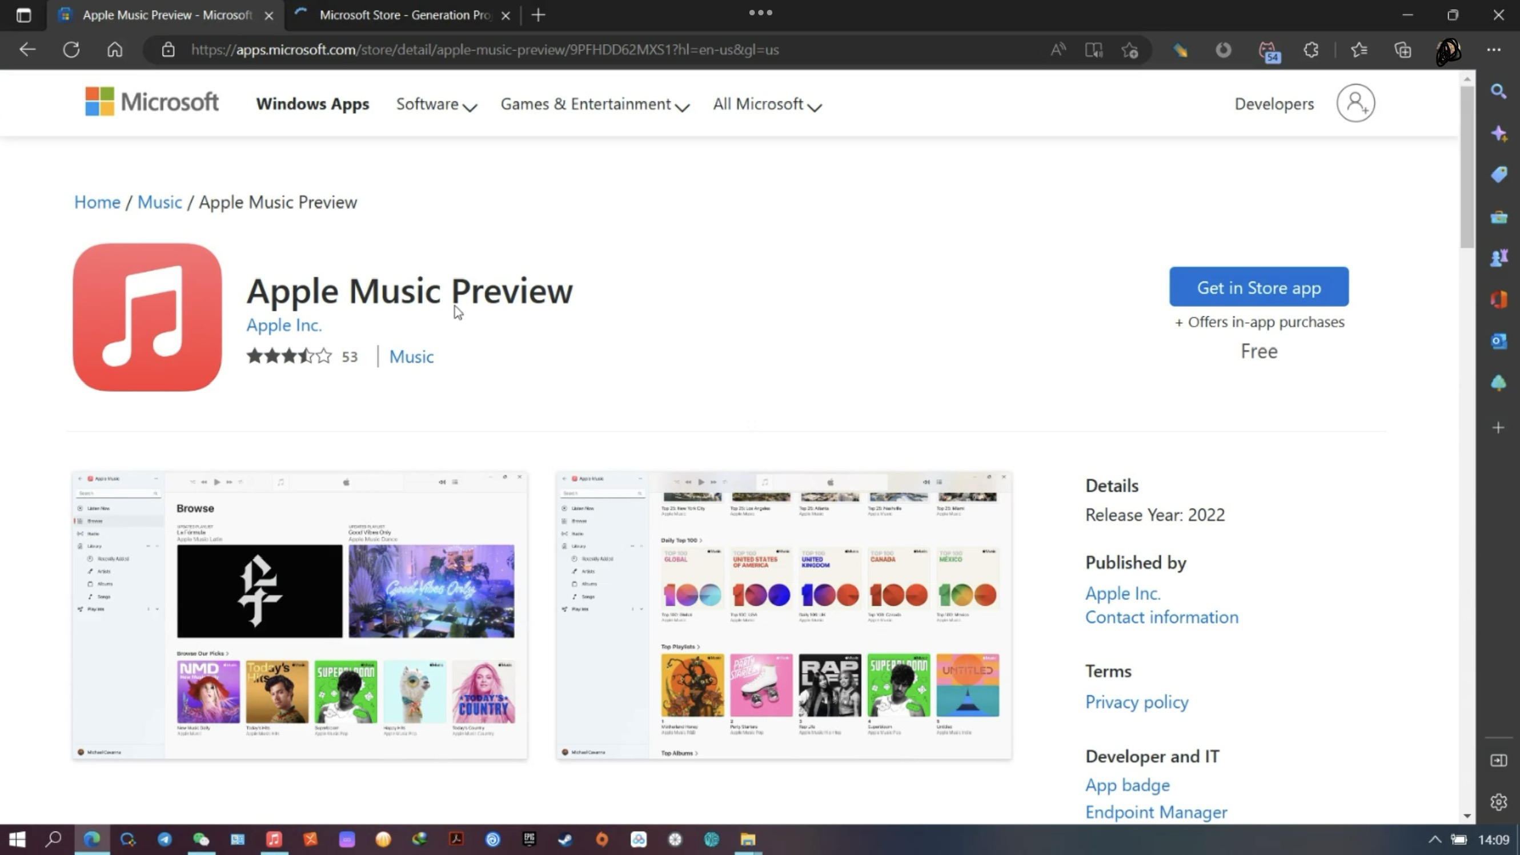The height and width of the screenshot is (855, 1520).
Task: Switch to Microsoft Store Generation tab
Action: (405, 15)
